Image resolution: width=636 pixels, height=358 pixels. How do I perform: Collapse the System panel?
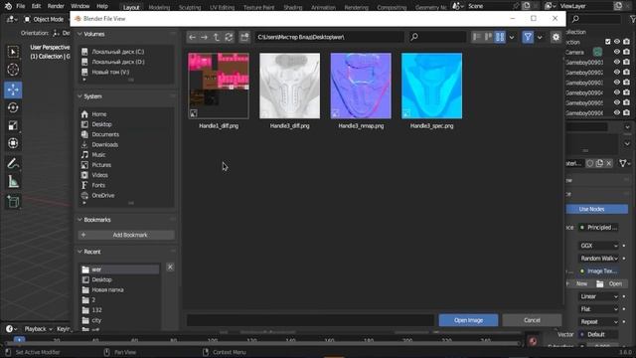[92, 96]
